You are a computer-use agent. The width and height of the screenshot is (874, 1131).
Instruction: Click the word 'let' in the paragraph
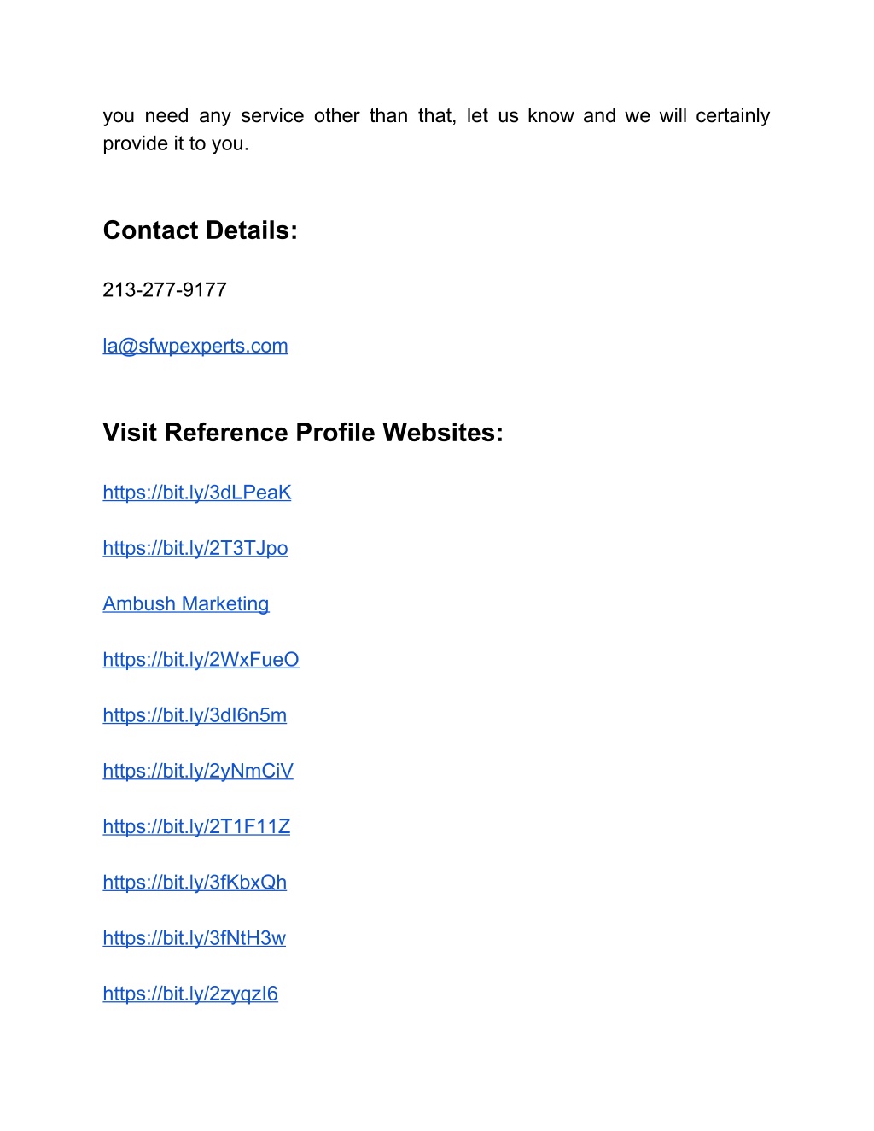(x=477, y=116)
